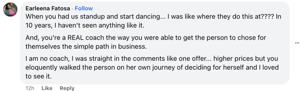This screenshot has height=91, width=300.
Task: Like Earleena Fatosa's comment
Action: click(x=47, y=88)
